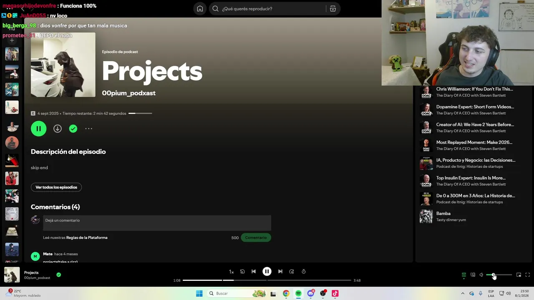
Task: Toggle saved checkmark in now-playing bar
Action: tap(59, 275)
